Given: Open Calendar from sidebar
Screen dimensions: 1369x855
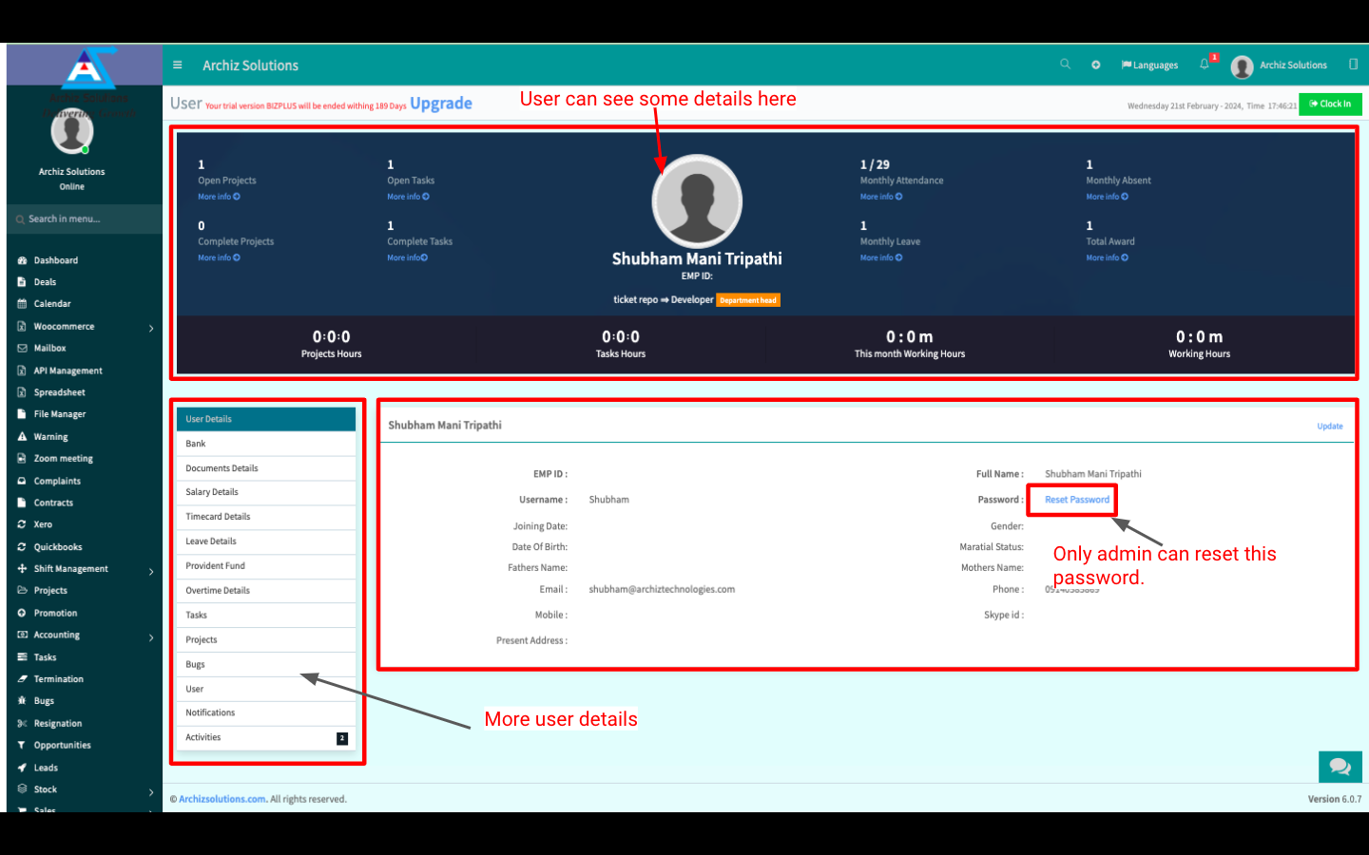Looking at the screenshot, I should click(x=51, y=304).
